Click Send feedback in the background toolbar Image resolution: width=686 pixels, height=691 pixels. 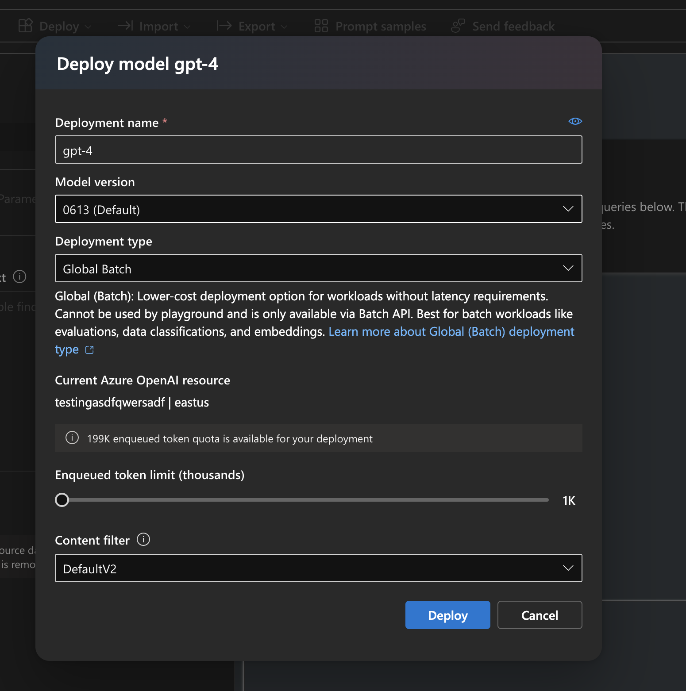503,26
